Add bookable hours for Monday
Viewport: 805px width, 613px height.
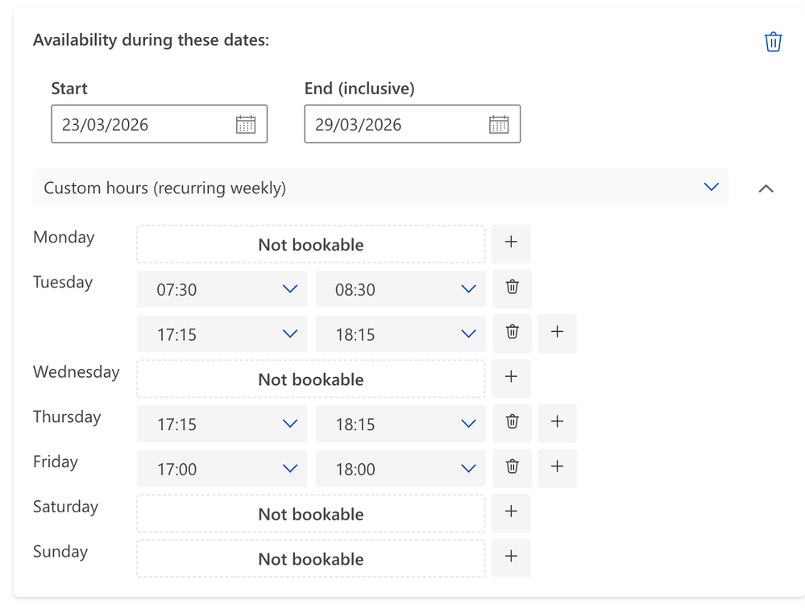pyautogui.click(x=511, y=243)
